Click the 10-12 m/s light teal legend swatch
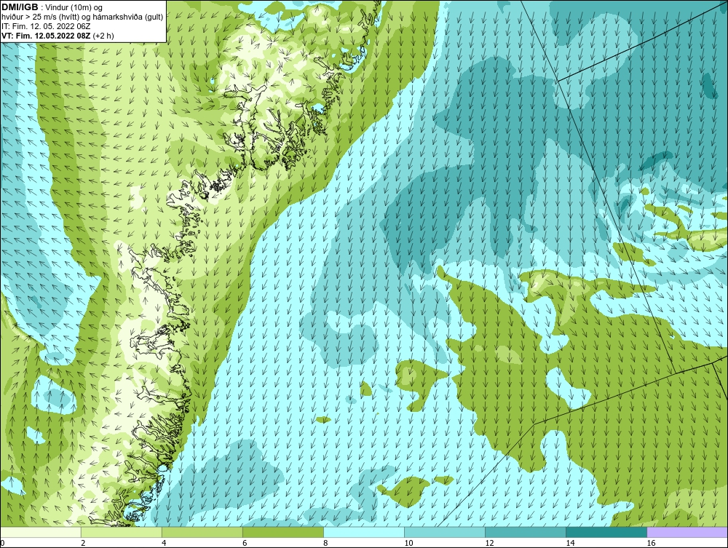 pyautogui.click(x=445, y=532)
